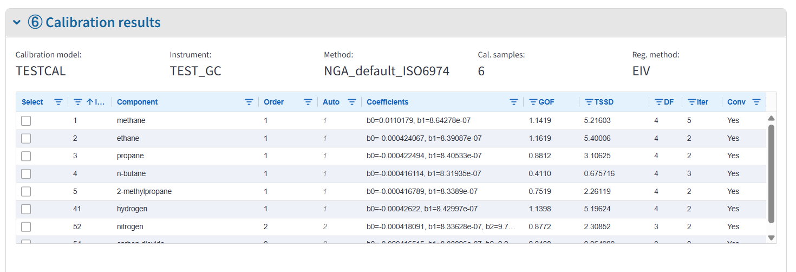The width and height of the screenshot is (796, 272).
Task: Click coefficients 'b0=-0.000416114, b1=8.31935e-07'
Action: point(424,173)
